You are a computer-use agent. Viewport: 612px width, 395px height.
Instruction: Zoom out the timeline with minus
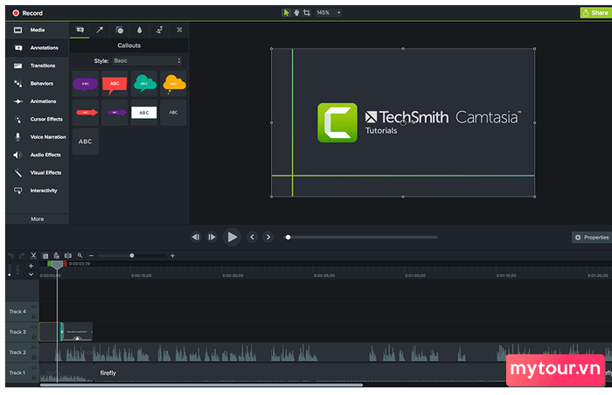(91, 256)
